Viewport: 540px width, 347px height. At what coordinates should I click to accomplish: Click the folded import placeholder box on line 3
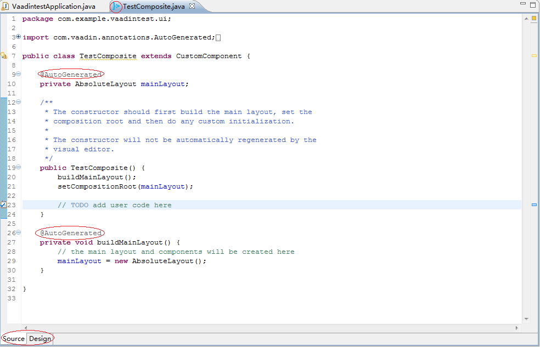[x=218, y=37]
